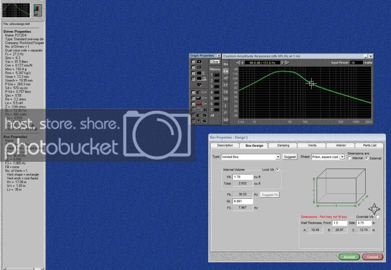Click the Vb volume input field

(x=242, y=177)
